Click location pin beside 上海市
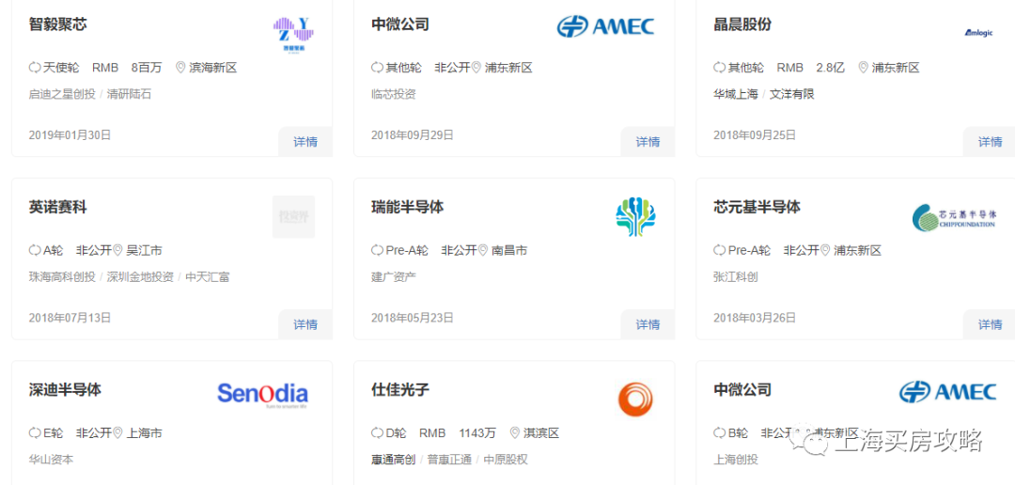 tap(117, 432)
